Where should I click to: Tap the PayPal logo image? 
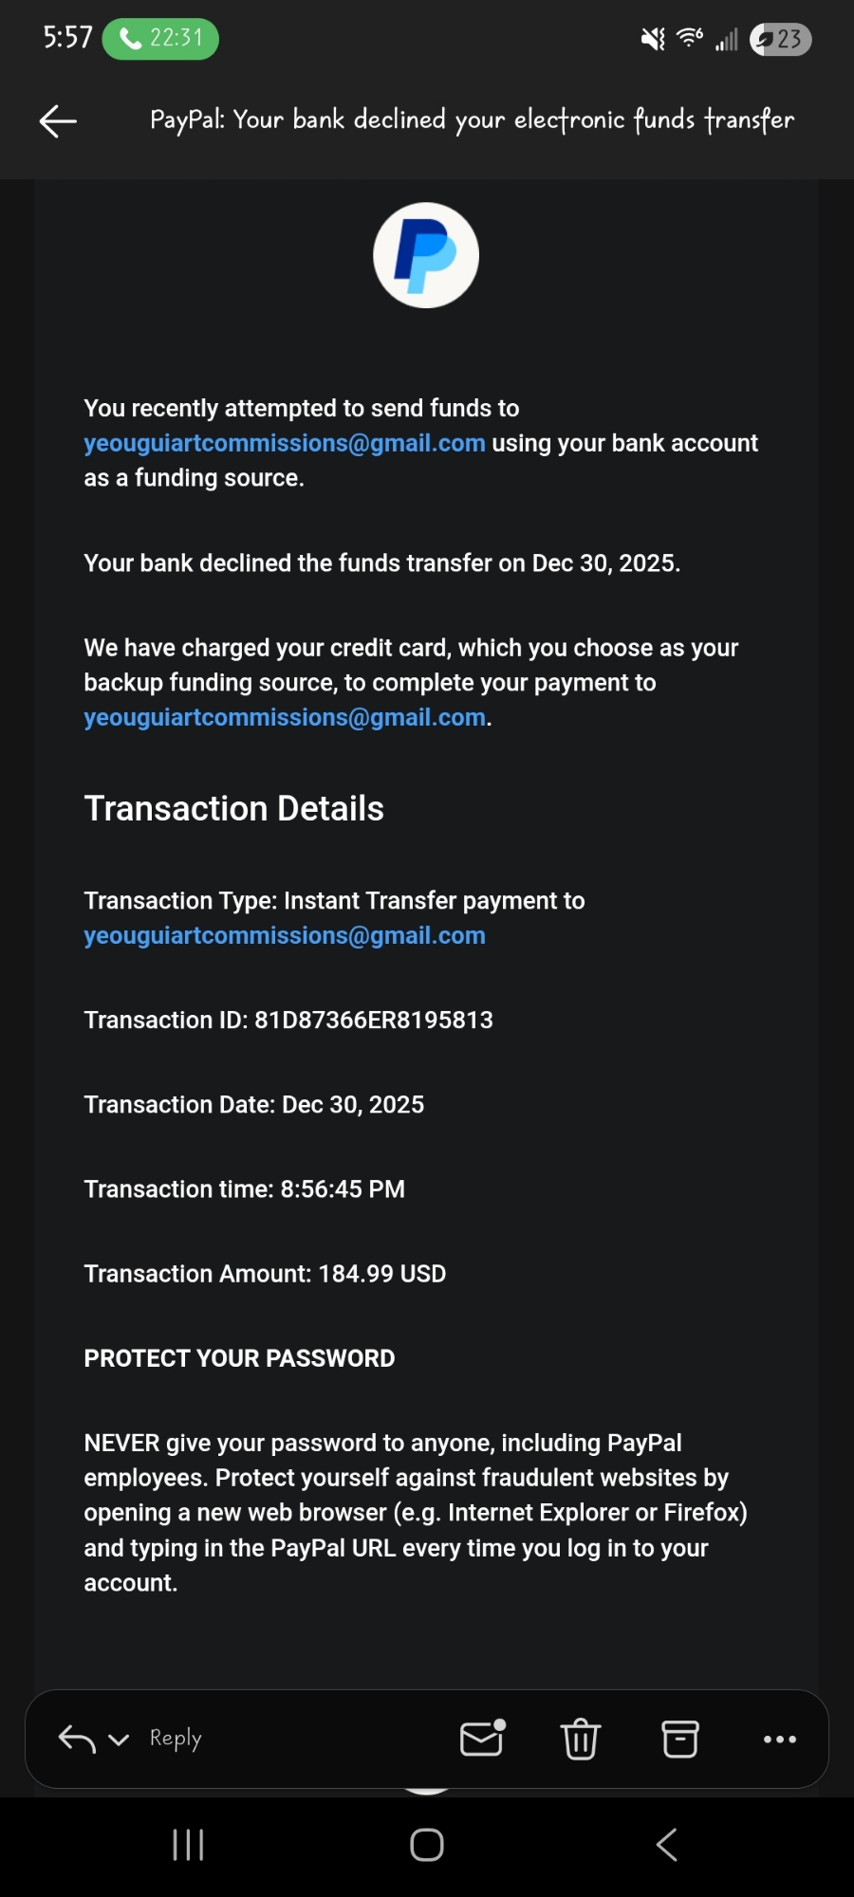pos(426,255)
